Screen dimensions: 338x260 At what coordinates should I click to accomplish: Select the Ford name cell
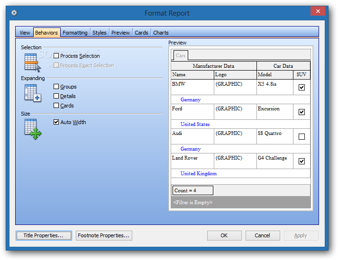tap(192, 112)
